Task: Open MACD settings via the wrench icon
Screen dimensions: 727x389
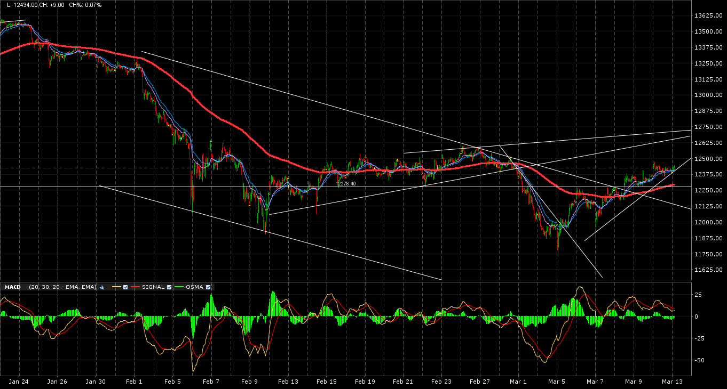Action: [x=101, y=287]
